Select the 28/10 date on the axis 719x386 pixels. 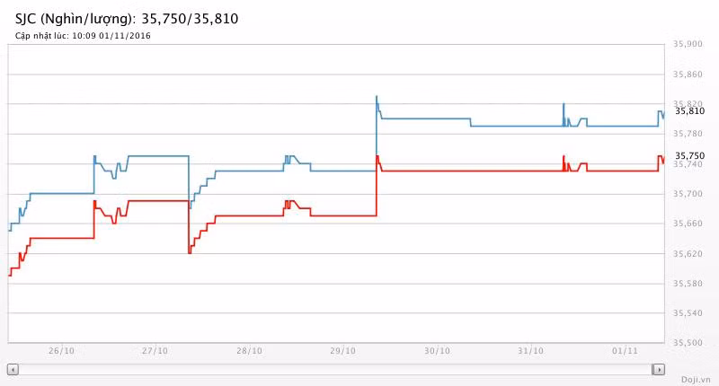(248, 351)
